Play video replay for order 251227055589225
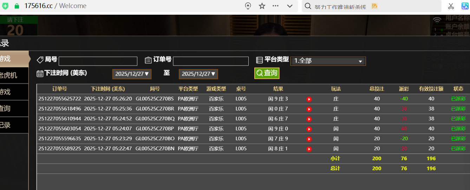Viewport: 470px width, 190px height. pyautogui.click(x=309, y=149)
